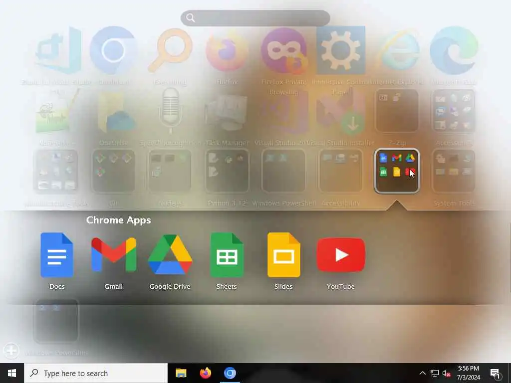511x383 pixels.
Task: Click the magnifier icon in the launcher search bar
Action: (x=191, y=18)
